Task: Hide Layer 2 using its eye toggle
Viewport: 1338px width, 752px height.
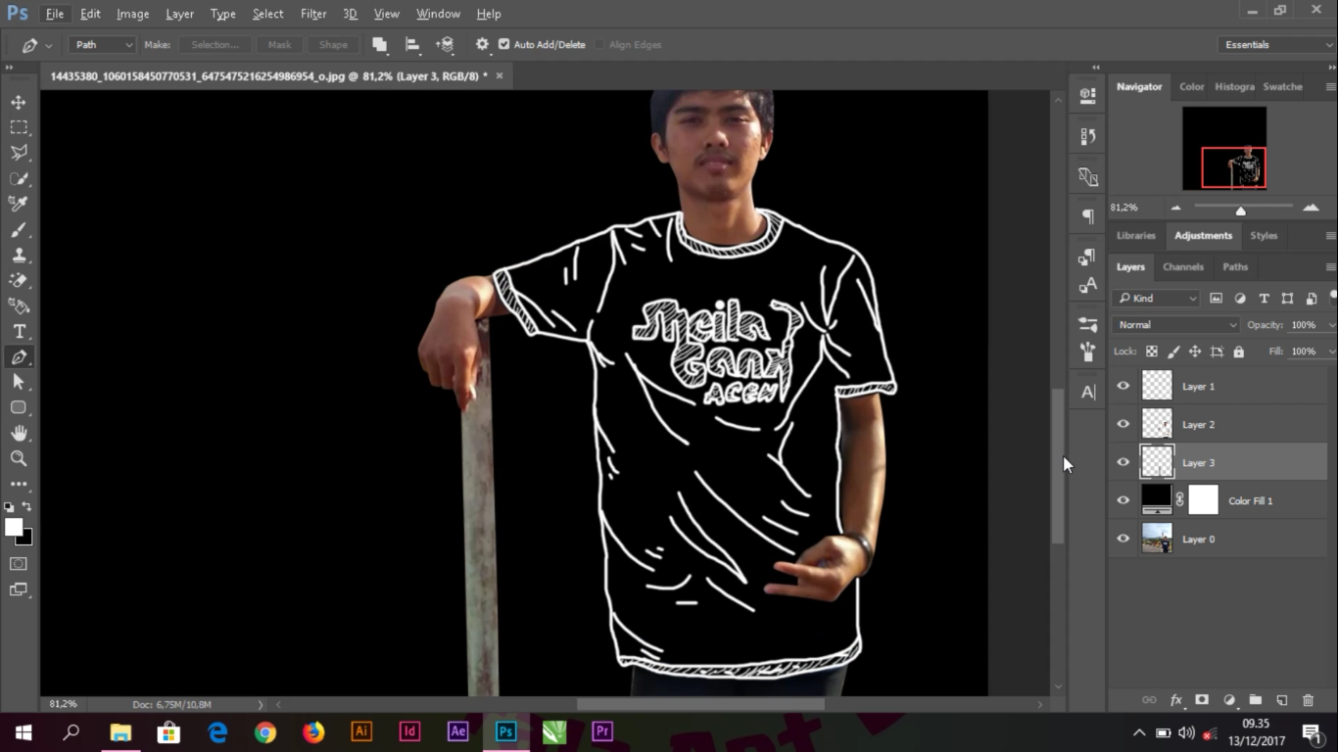Action: (1123, 424)
